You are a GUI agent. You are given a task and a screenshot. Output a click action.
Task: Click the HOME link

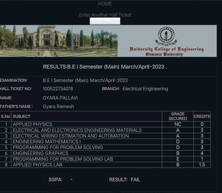click(x=105, y=4)
